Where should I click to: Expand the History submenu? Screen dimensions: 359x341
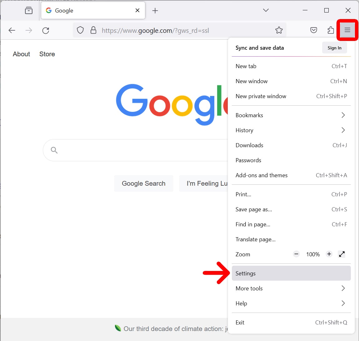click(x=291, y=130)
